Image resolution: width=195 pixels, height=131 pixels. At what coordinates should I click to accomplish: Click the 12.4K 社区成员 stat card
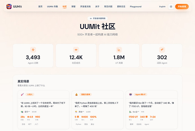click(x=76, y=56)
